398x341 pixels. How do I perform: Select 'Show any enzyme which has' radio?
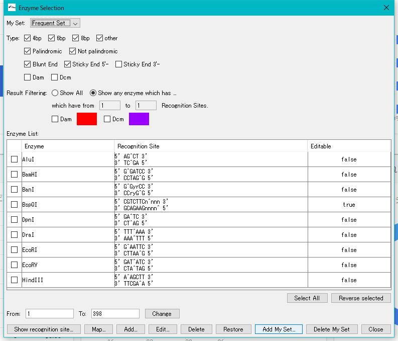(x=93, y=93)
